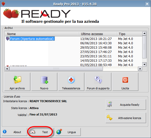Click the folder icon above Apri archivio
Viewport: 151px width, 138px height.
click(17, 80)
